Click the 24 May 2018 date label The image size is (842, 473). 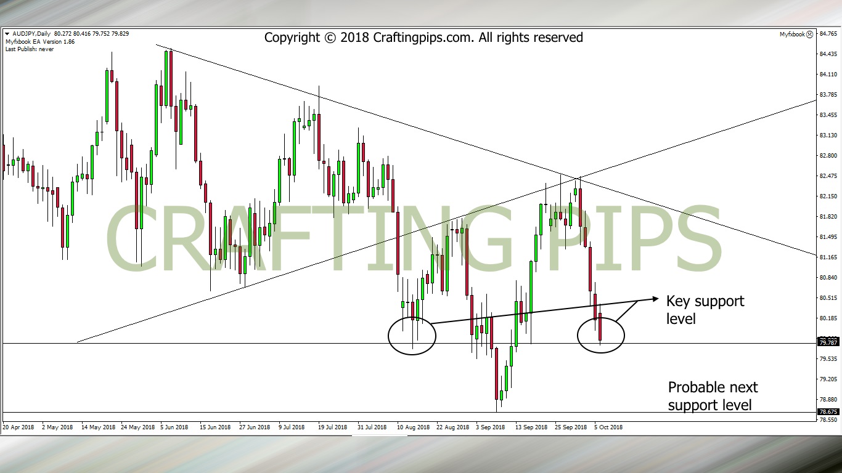[x=138, y=427]
